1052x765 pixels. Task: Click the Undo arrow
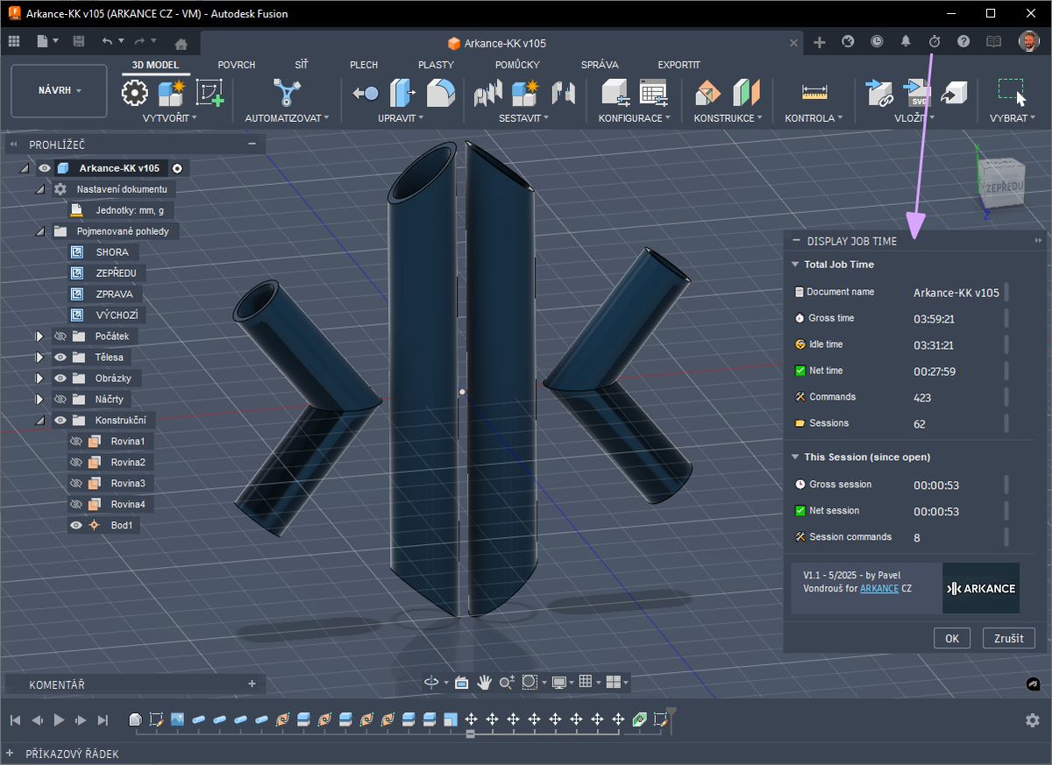point(107,41)
